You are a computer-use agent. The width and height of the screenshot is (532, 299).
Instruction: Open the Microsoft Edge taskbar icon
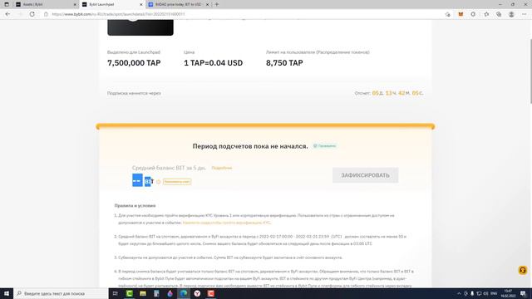184,293
